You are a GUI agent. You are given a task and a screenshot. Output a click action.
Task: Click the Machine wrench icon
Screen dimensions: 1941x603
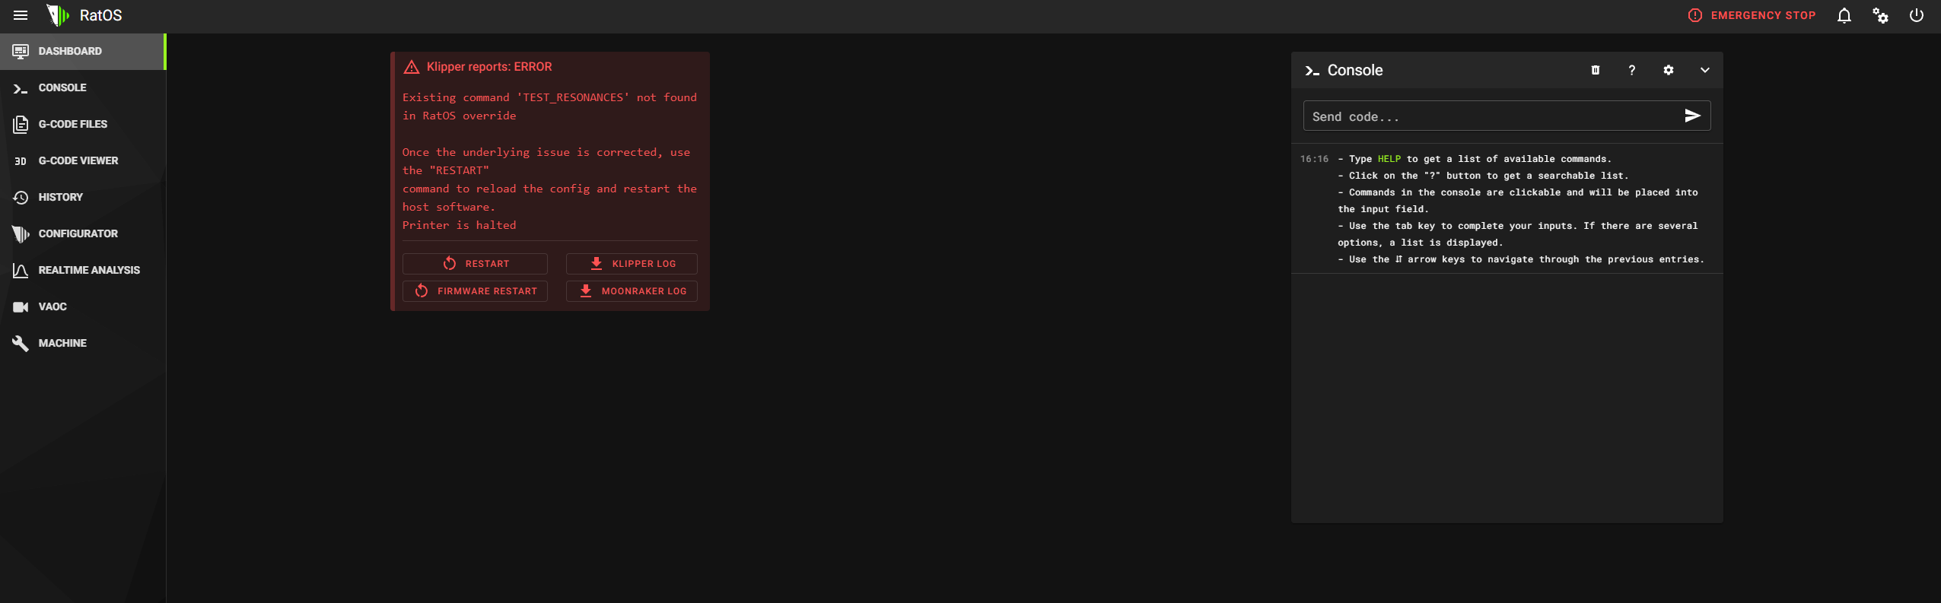coord(21,344)
